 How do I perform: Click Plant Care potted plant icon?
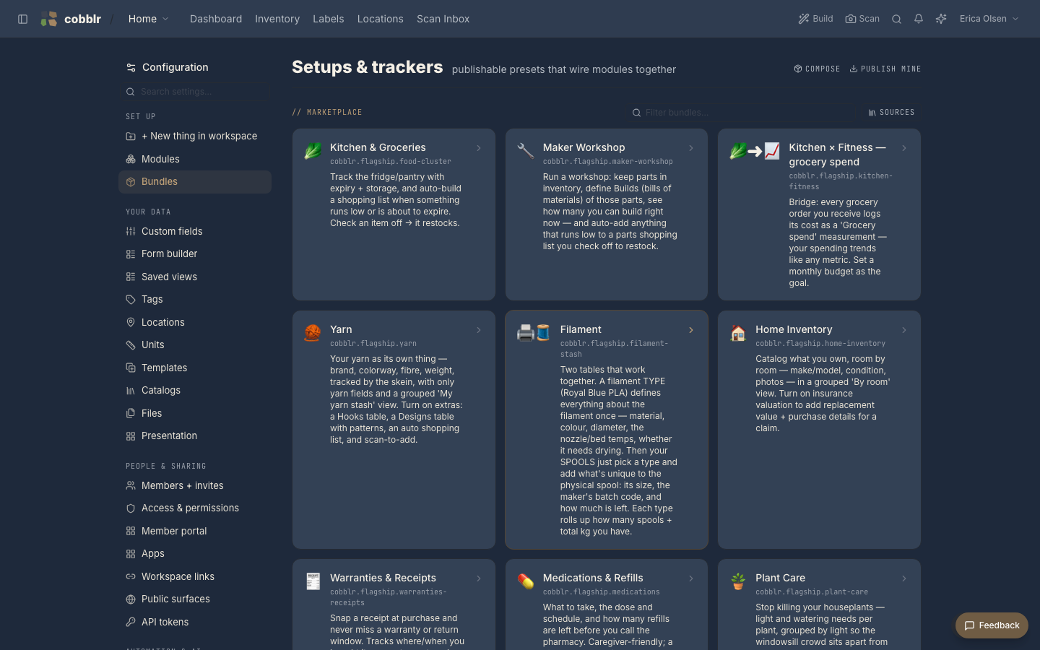738,581
